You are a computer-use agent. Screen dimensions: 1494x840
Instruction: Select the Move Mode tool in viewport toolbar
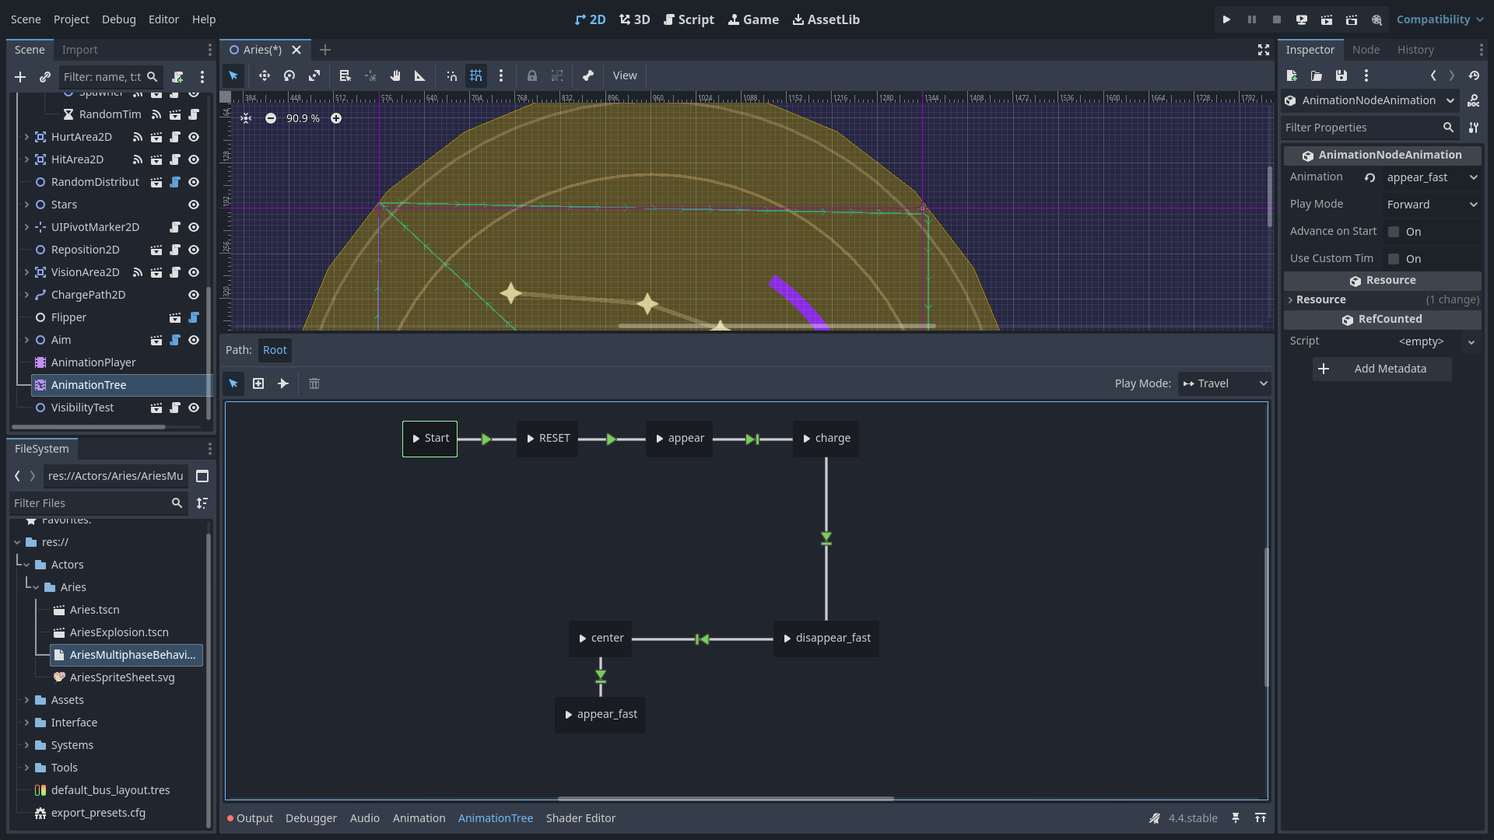click(x=265, y=75)
